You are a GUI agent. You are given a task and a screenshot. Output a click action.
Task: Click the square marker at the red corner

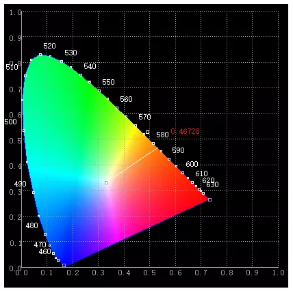[209, 199]
